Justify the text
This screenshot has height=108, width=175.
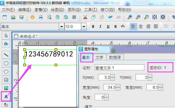point(156,27)
